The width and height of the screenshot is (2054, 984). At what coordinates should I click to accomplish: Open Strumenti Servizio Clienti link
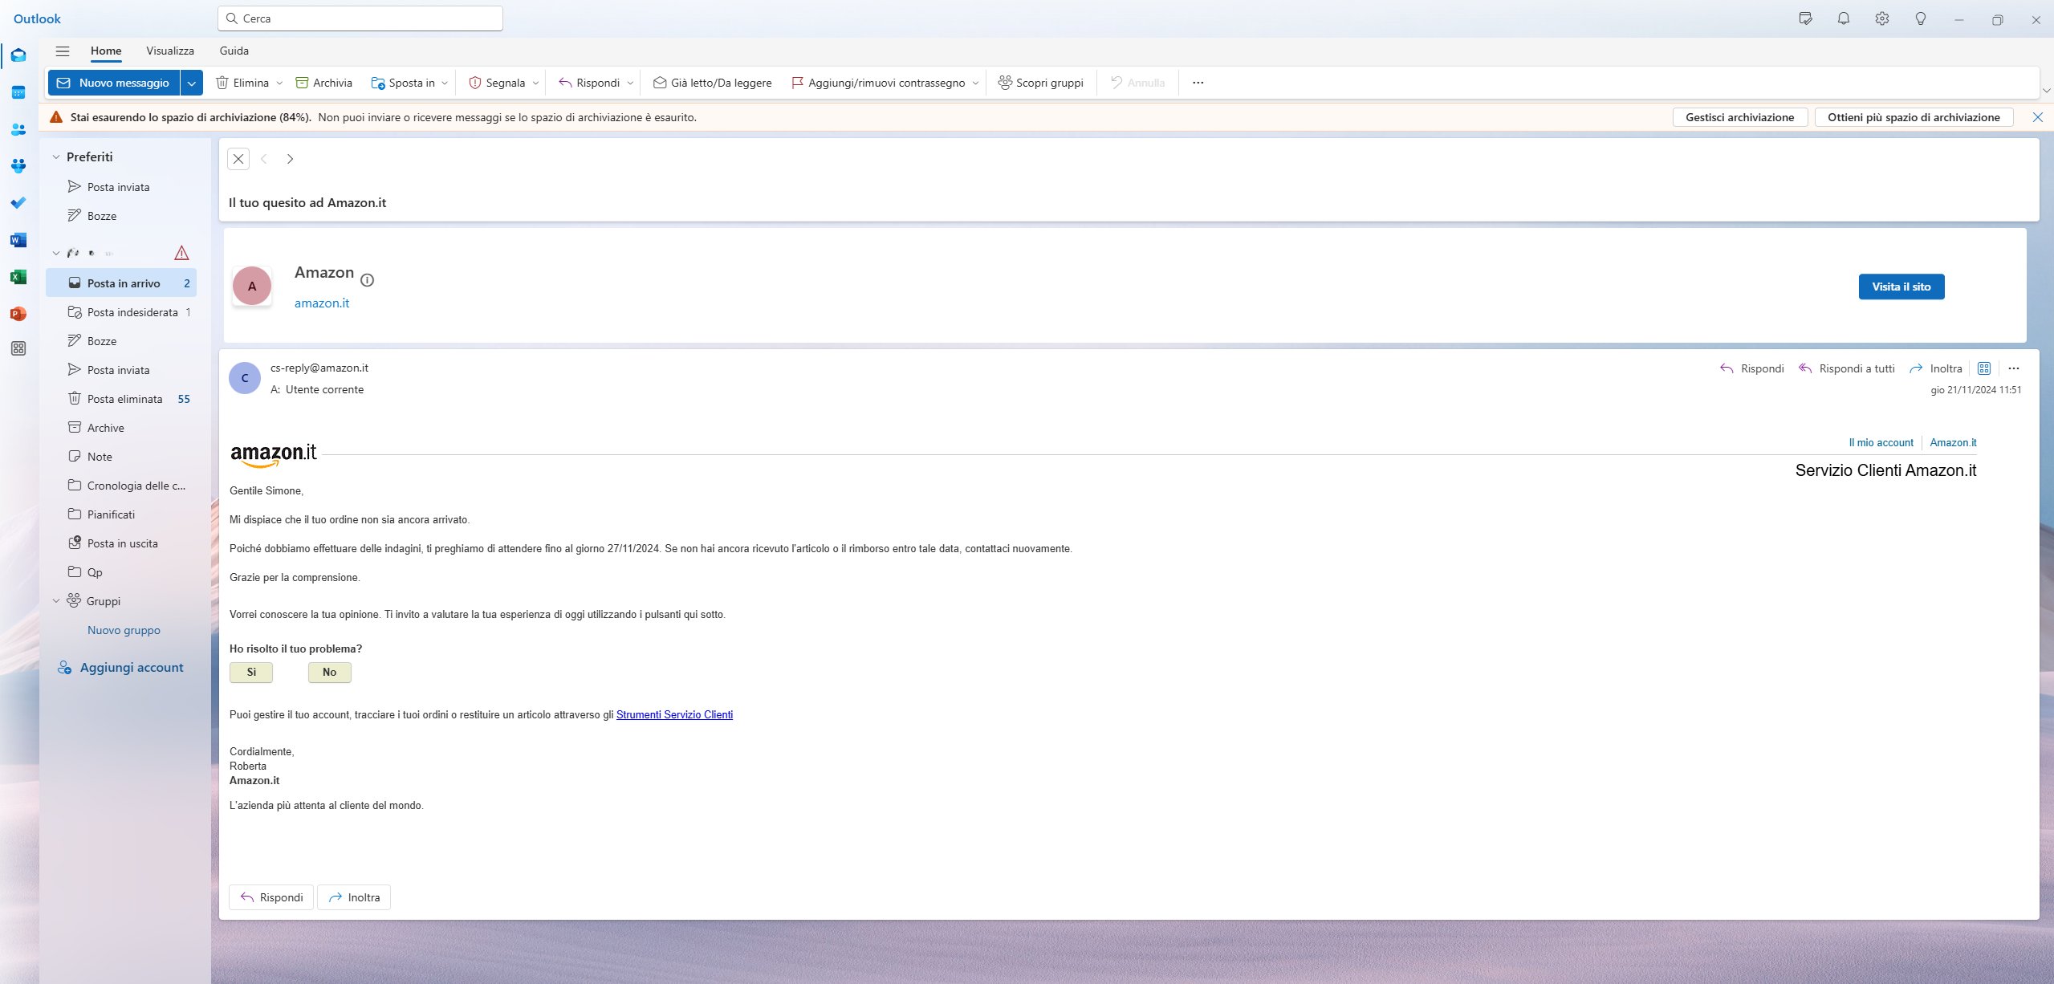coord(674,714)
